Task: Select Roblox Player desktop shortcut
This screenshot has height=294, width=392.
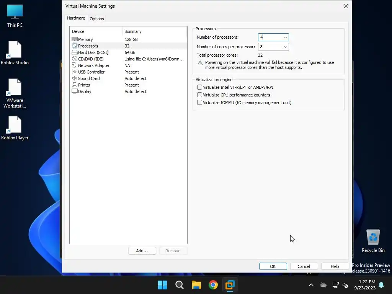Action: click(15, 128)
